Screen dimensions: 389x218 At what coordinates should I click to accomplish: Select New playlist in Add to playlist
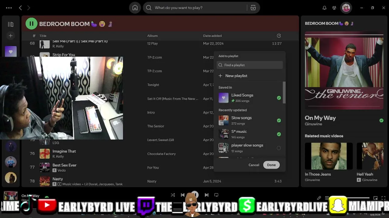tap(250, 76)
